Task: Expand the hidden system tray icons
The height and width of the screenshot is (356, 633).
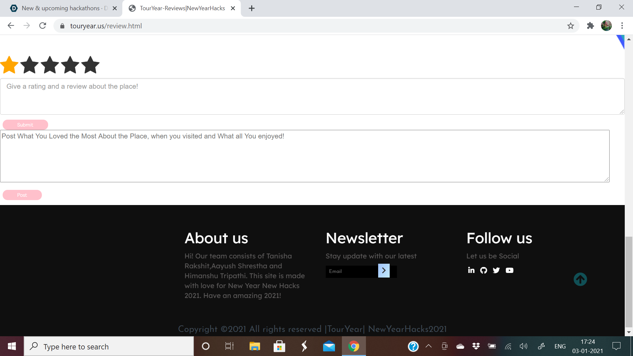Action: [429, 346]
